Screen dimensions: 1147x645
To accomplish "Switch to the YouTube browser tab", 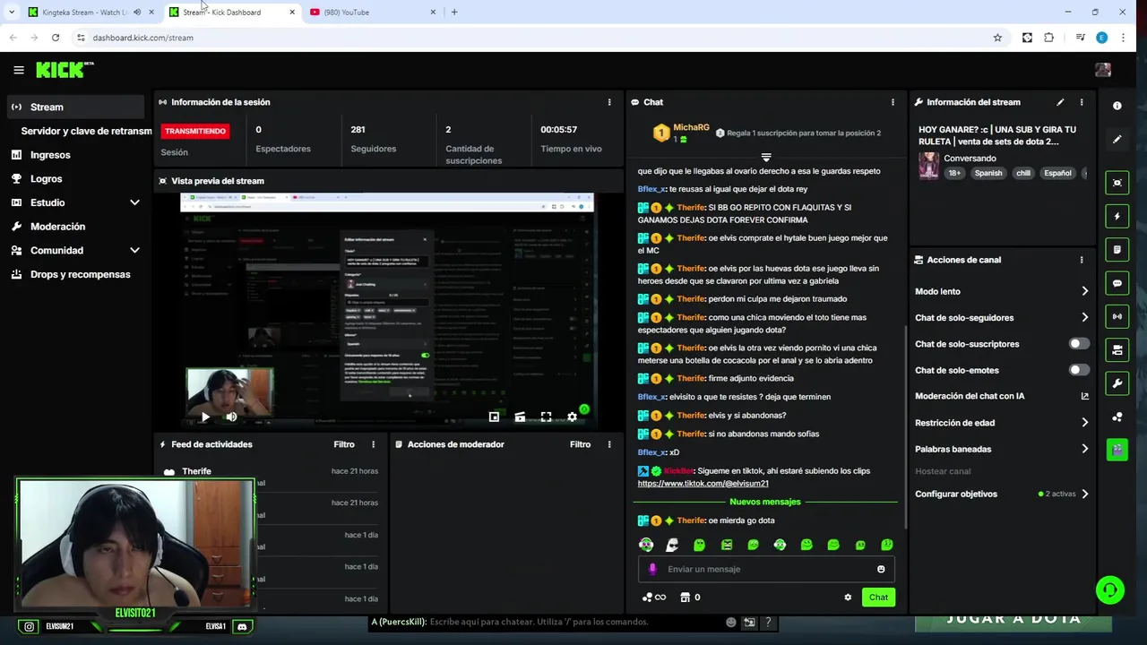I will pos(372,13).
